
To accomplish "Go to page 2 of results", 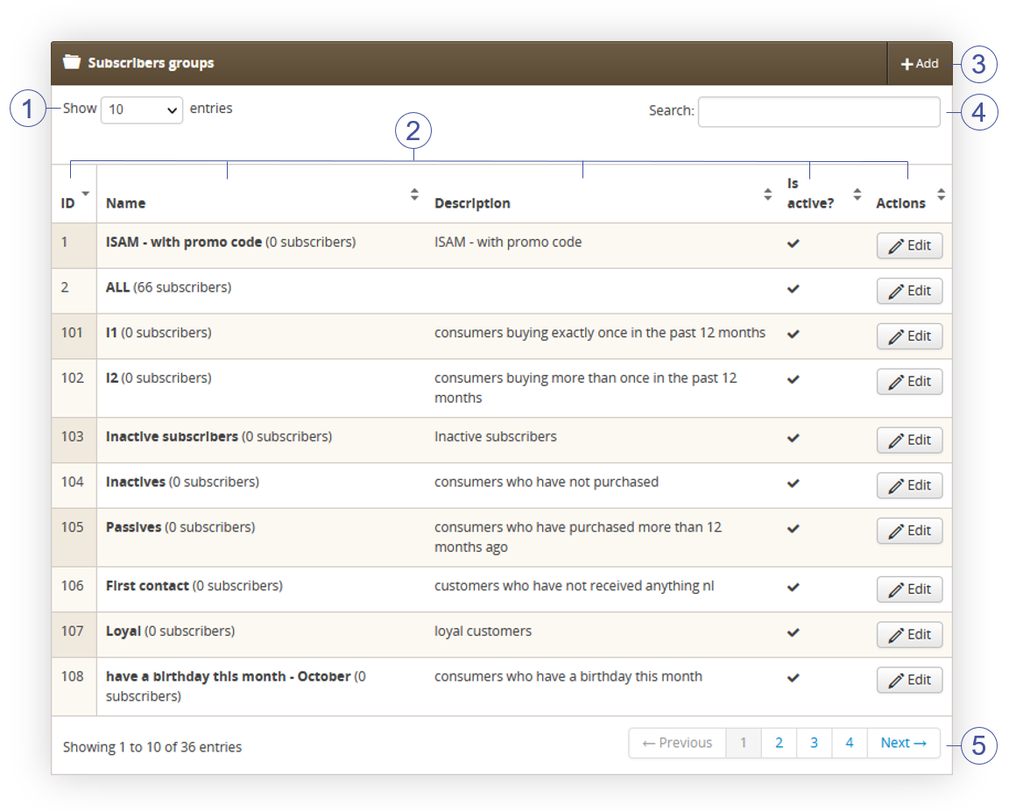I will (779, 743).
